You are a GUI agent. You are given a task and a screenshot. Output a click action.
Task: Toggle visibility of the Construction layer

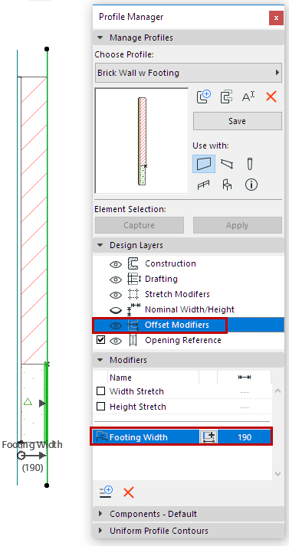point(116,264)
